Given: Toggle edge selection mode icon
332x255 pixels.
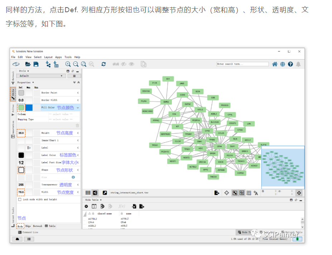Looking at the screenshot, I should pos(242,193).
